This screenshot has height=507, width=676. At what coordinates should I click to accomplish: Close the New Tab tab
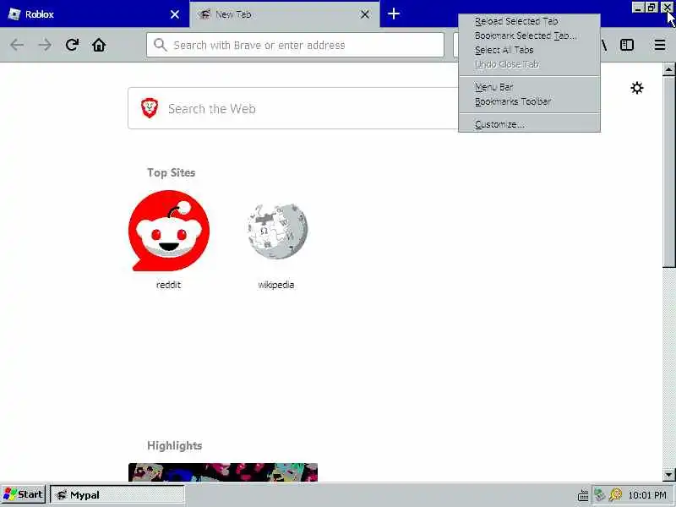point(365,14)
